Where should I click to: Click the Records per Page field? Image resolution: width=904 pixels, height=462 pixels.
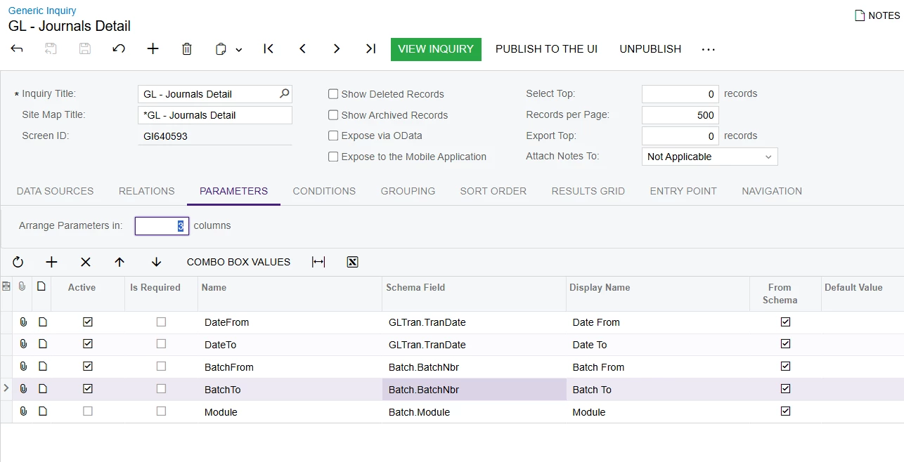[680, 115]
